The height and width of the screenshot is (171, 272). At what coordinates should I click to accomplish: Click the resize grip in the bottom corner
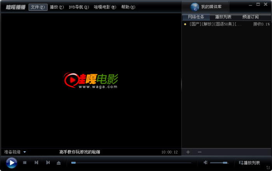point(268,168)
